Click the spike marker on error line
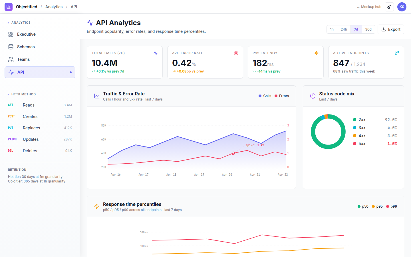Viewport: 411px width, 257px height. [x=233, y=153]
